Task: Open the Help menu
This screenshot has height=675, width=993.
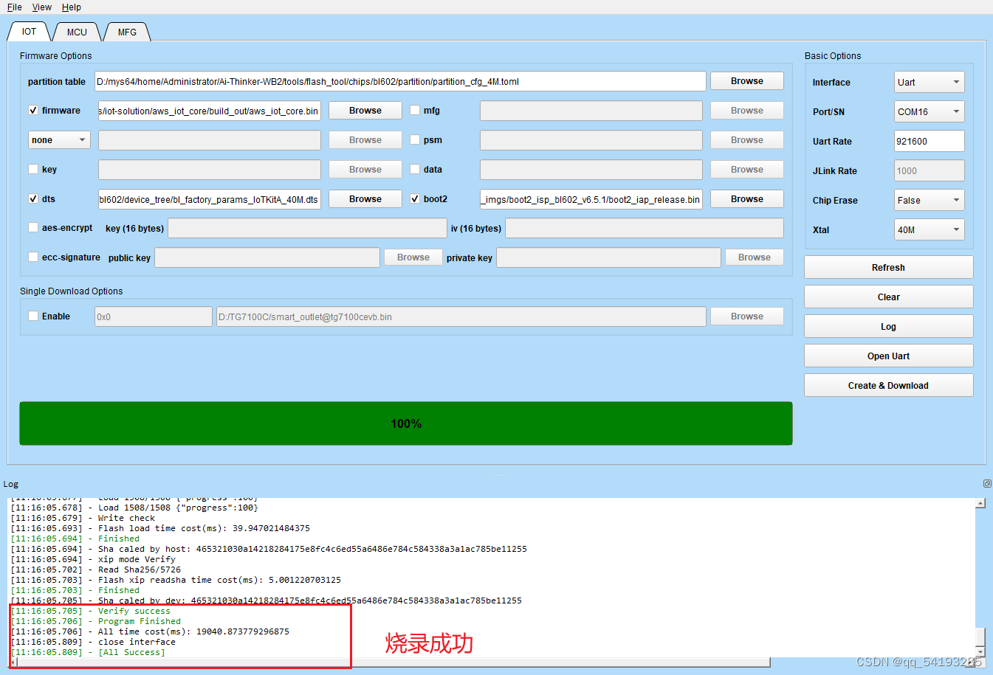Action: coord(72,7)
